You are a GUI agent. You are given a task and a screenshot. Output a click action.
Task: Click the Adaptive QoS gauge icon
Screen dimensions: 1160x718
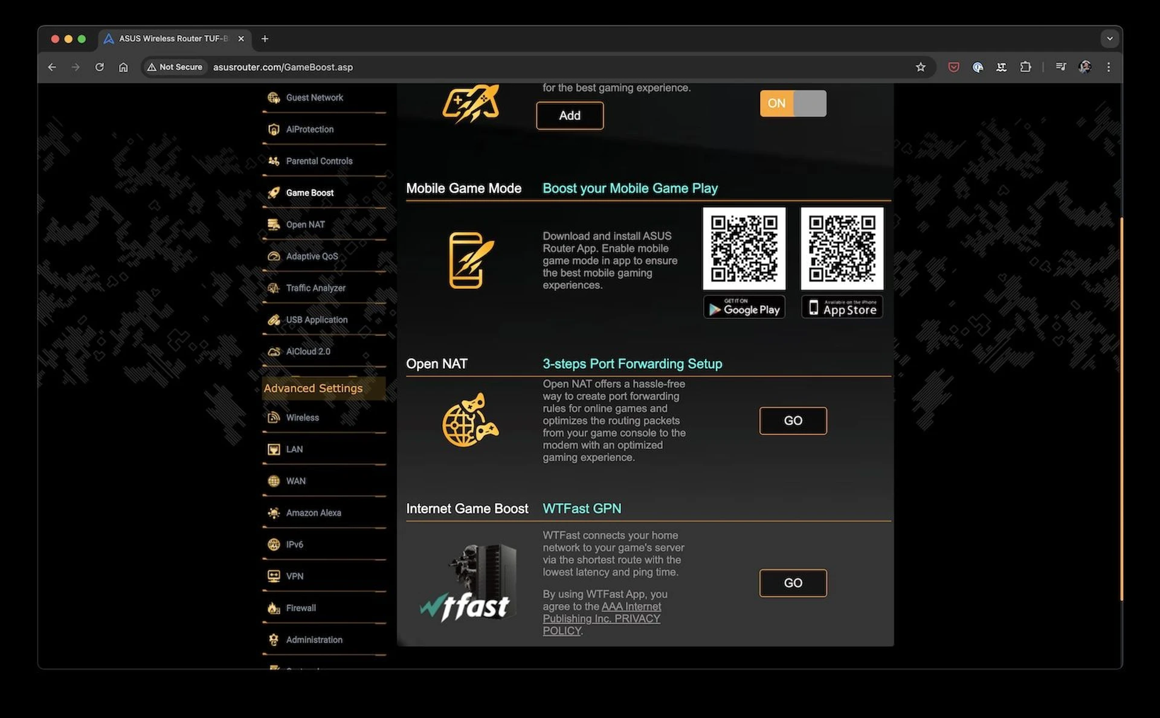coord(274,256)
